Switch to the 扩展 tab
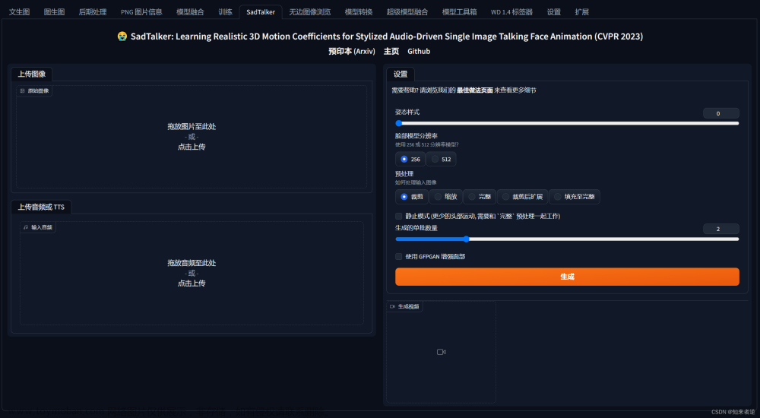760x418 pixels. (581, 11)
